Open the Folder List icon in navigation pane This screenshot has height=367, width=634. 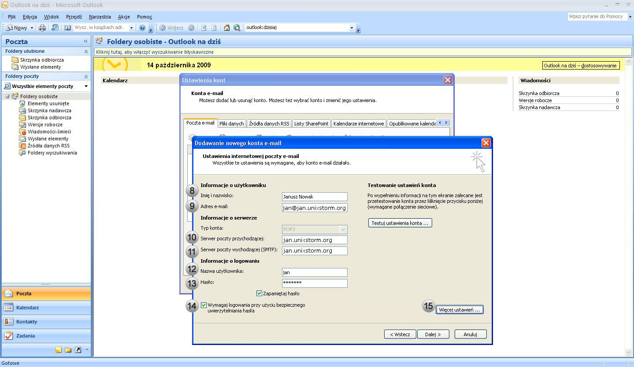coord(68,350)
